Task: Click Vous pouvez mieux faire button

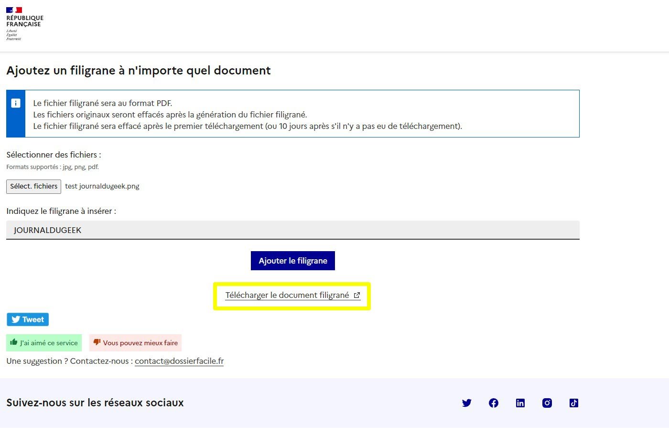Action: (135, 343)
